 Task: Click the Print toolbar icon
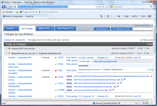click(119, 16)
